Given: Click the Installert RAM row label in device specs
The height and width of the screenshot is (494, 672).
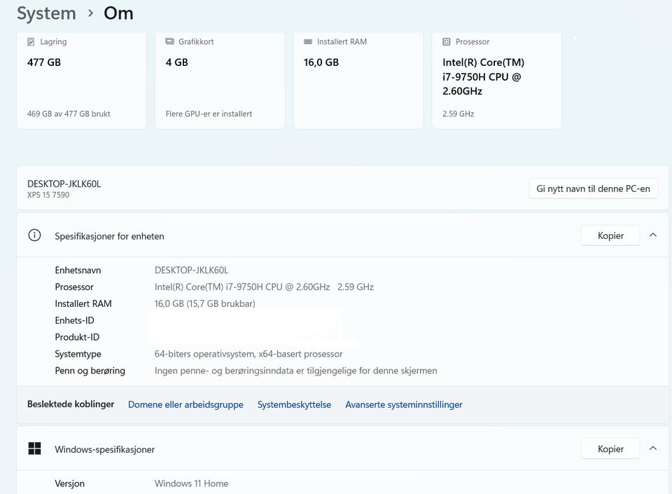Looking at the screenshot, I should click(83, 303).
